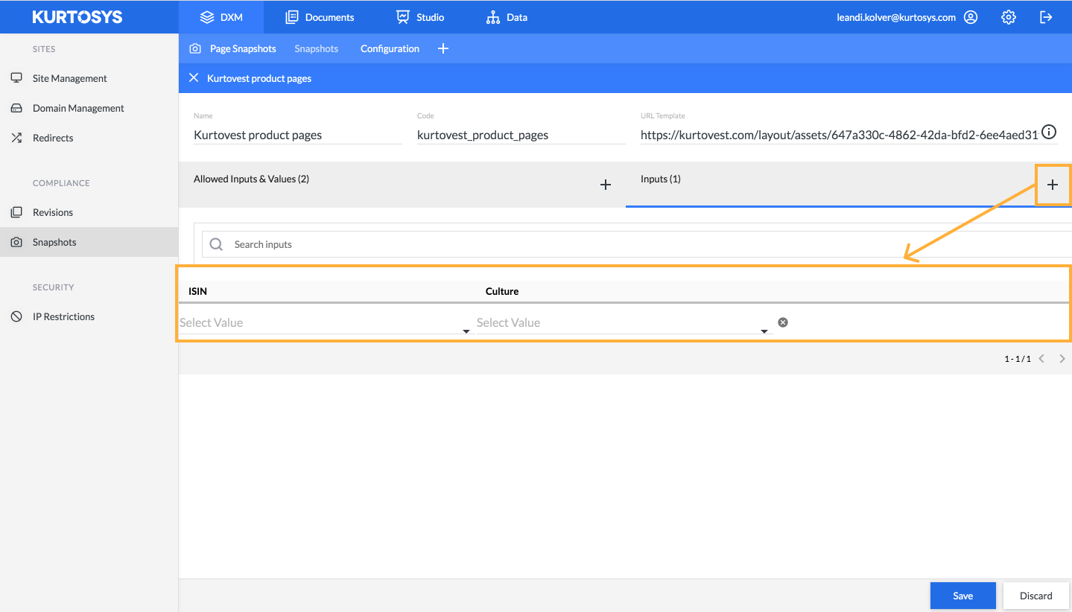Remove the input row with X icon
This screenshot has height=612, width=1072.
783,322
